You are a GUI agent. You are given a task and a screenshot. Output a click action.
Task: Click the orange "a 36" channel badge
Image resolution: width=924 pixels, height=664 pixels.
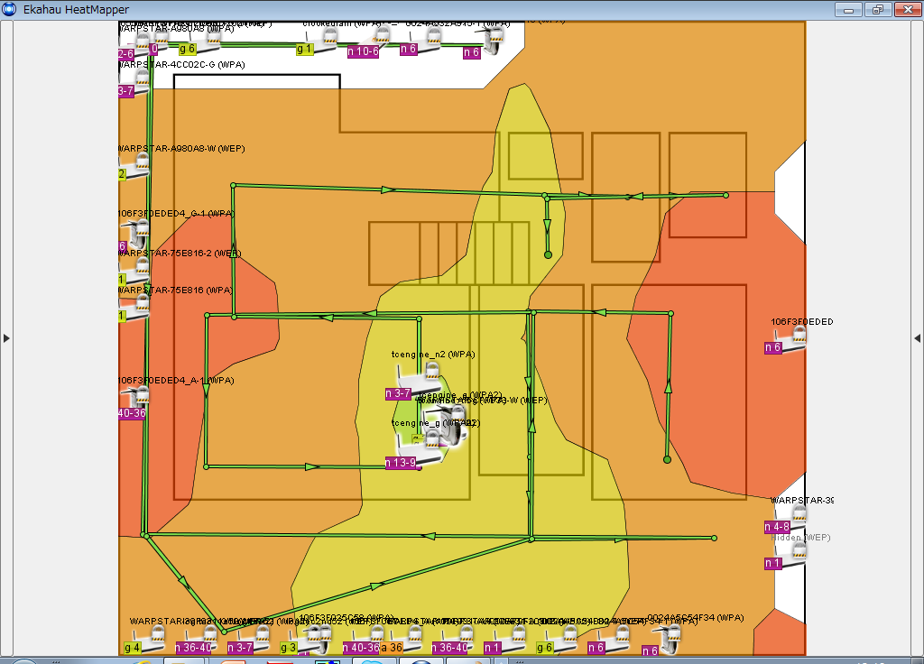[x=392, y=648]
